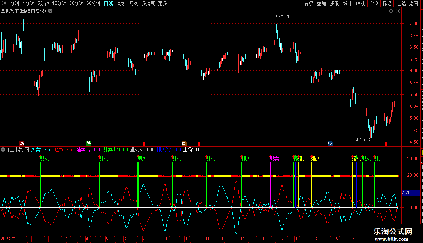Switch to 周线 weekly chart

pos(121,3)
